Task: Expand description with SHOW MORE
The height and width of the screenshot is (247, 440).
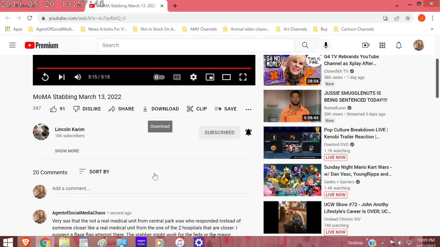Action: (x=67, y=151)
